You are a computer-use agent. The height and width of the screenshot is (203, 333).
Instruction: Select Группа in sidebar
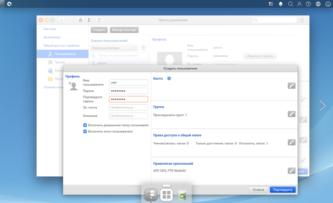(x=60, y=62)
